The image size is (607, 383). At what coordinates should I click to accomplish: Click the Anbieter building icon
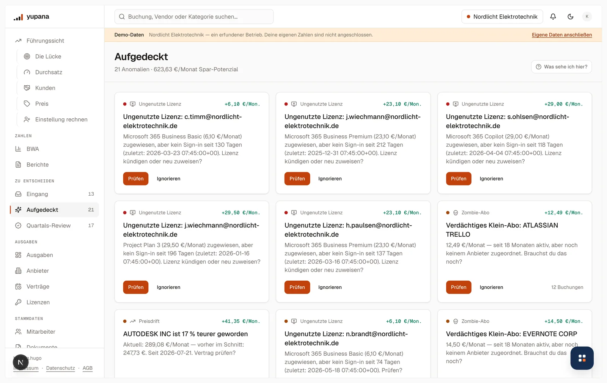[x=18, y=271]
